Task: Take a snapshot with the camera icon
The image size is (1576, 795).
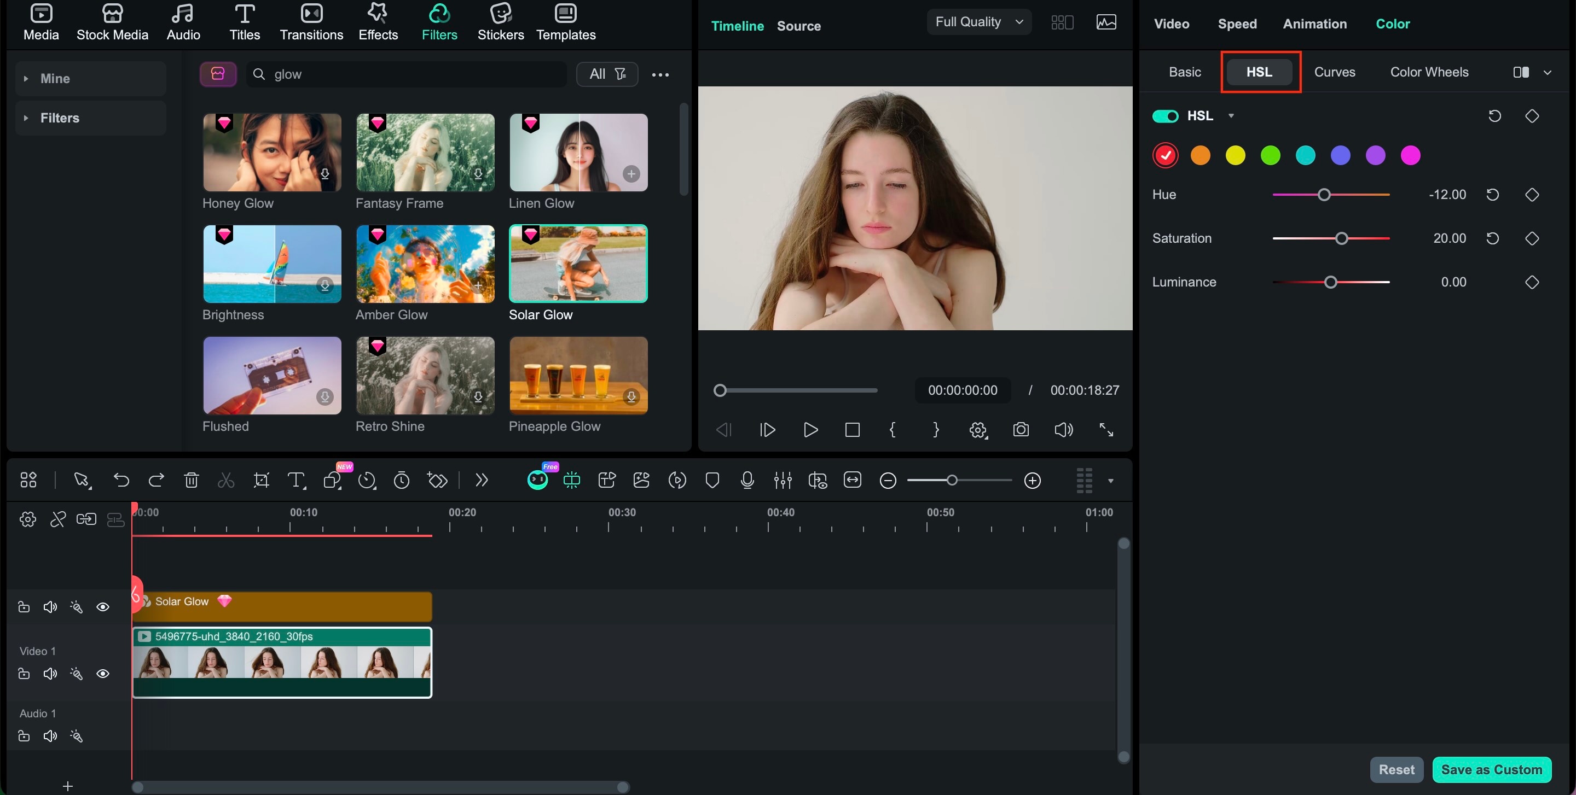Action: click(1021, 430)
